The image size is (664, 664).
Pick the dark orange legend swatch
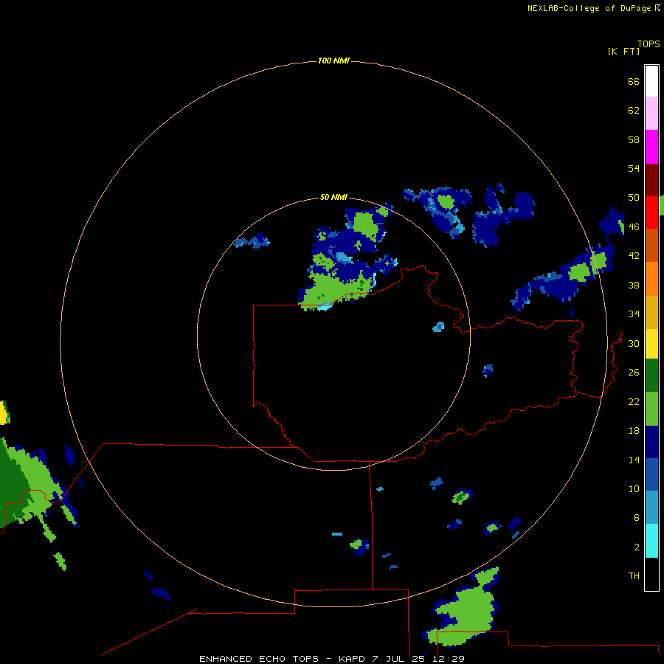pyautogui.click(x=651, y=246)
